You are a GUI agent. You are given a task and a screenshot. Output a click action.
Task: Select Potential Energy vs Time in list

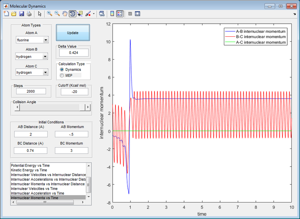pos(48,165)
